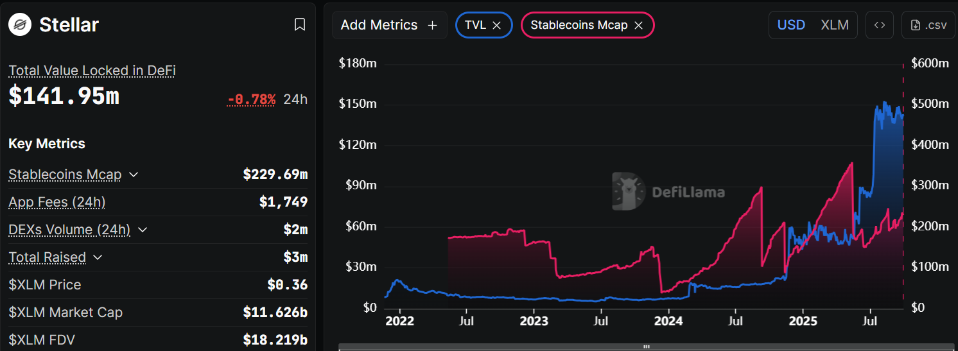Click the App Fees (24h) label

(57, 202)
